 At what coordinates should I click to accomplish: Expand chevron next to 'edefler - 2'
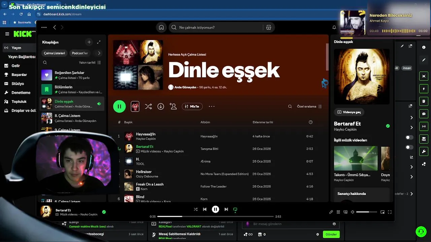pyautogui.click(x=411, y=194)
